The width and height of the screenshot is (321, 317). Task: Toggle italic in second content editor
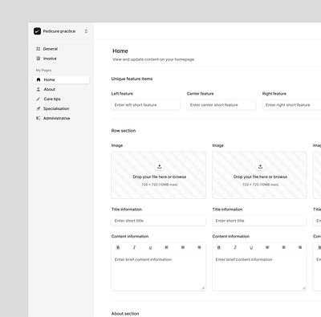pos(235,247)
